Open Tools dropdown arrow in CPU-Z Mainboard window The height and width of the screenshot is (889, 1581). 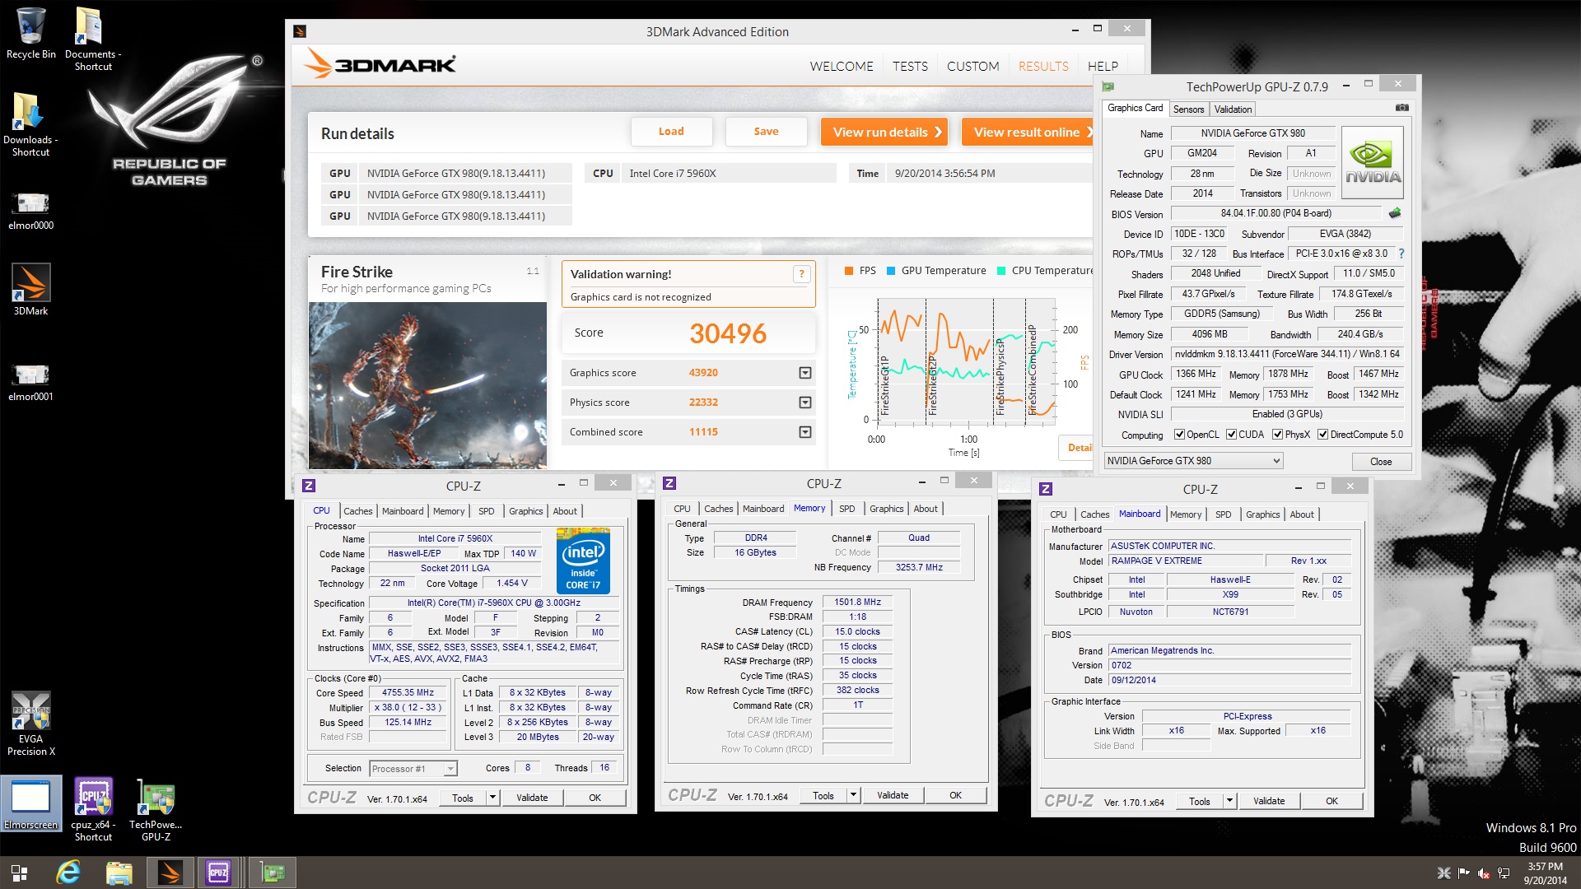point(1229,801)
